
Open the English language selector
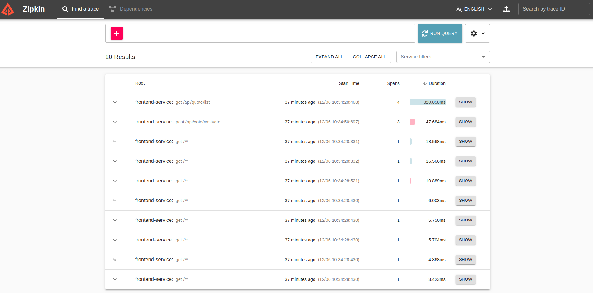click(474, 9)
